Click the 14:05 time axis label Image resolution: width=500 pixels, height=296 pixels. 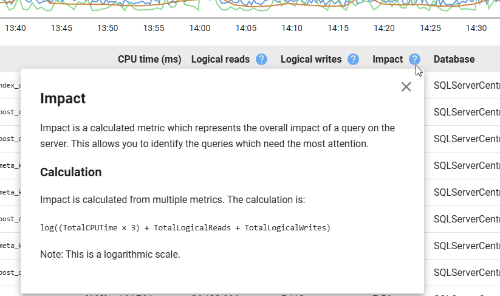[246, 28]
